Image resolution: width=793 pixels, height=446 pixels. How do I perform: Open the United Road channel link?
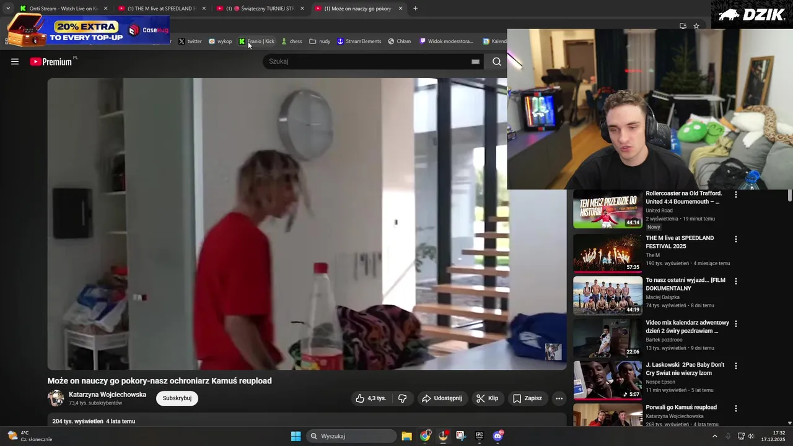click(659, 211)
